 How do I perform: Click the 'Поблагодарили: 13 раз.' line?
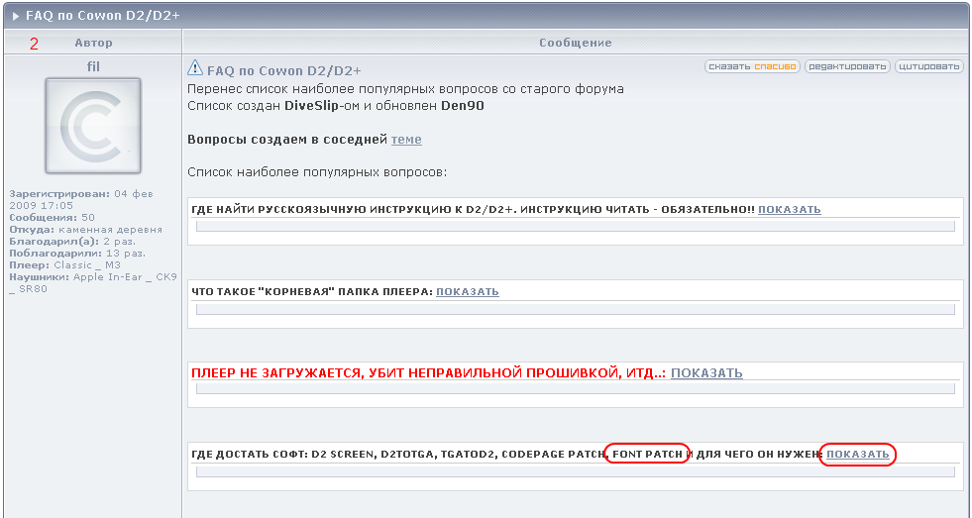[x=77, y=253]
